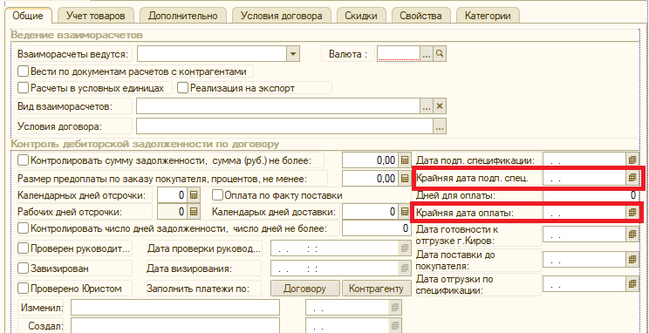Viewport: 649px width, 333px height.
Task: Click Крайняя дата подл. спец. date field
Action: tap(584, 178)
